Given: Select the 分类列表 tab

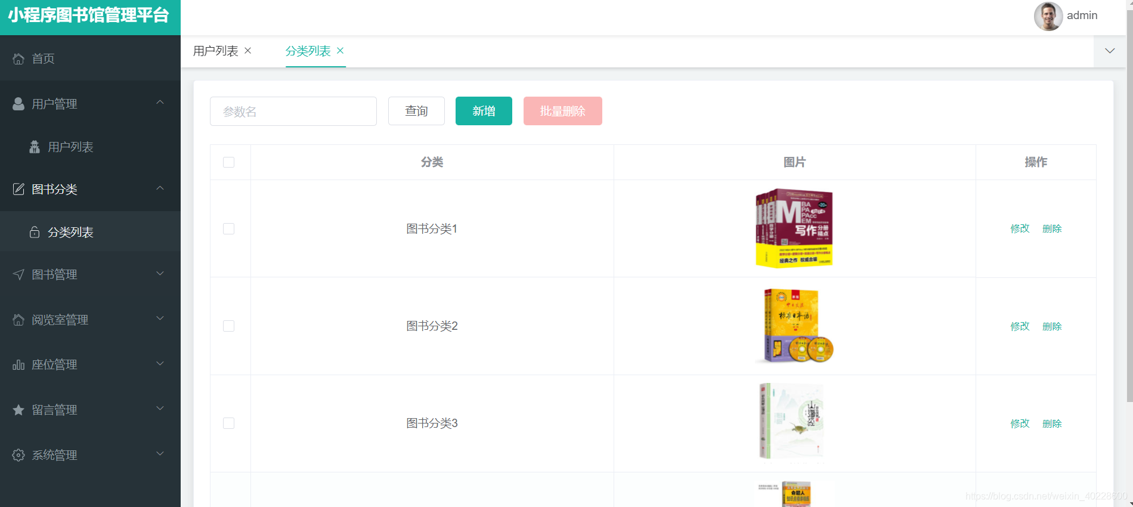Looking at the screenshot, I should (308, 51).
